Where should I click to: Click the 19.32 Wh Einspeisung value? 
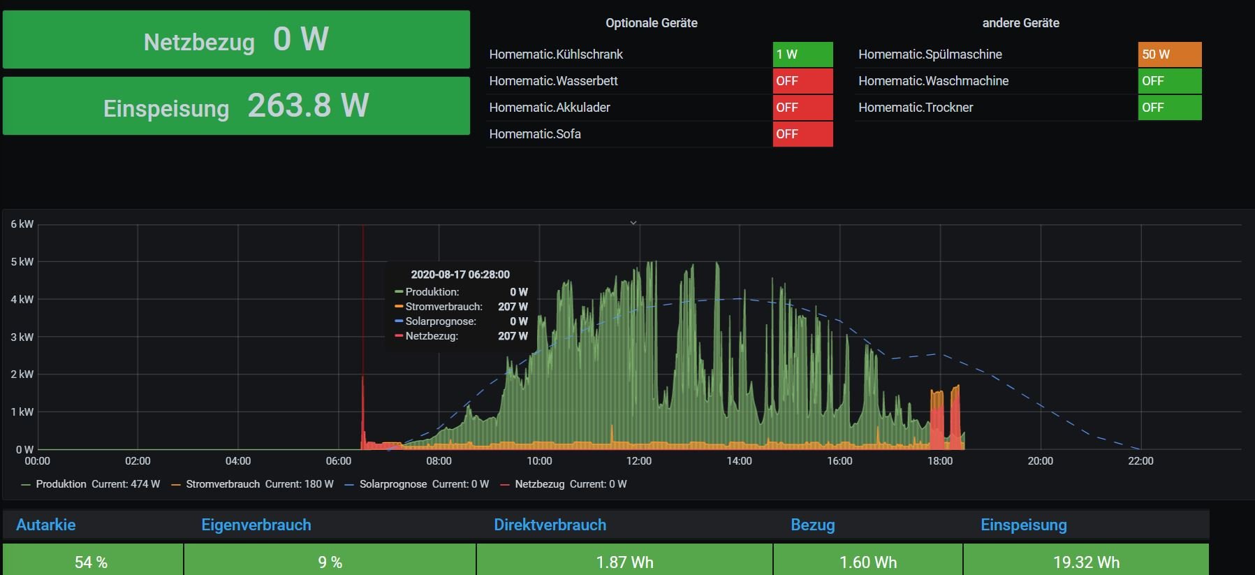[x=1086, y=562]
